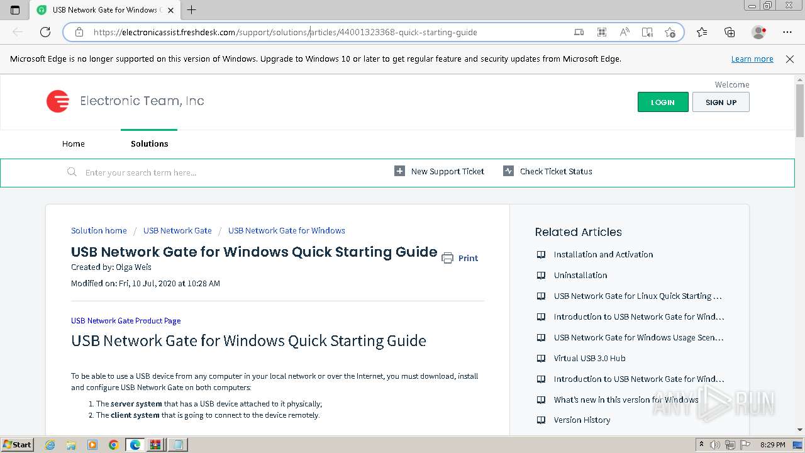
Task: Open Chrome from the taskbar
Action: point(113,445)
